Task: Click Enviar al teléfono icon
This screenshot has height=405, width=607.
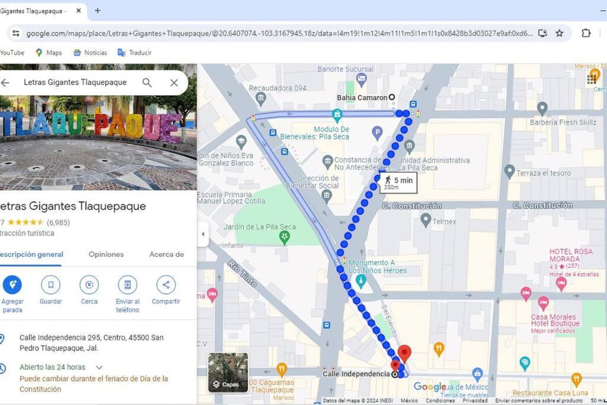Action: [x=127, y=285]
